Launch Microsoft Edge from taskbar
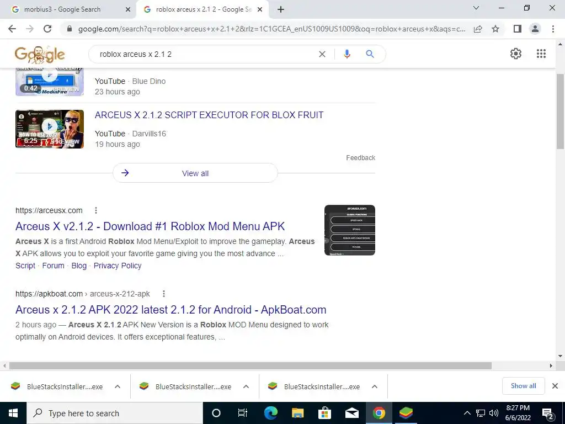 click(270, 413)
